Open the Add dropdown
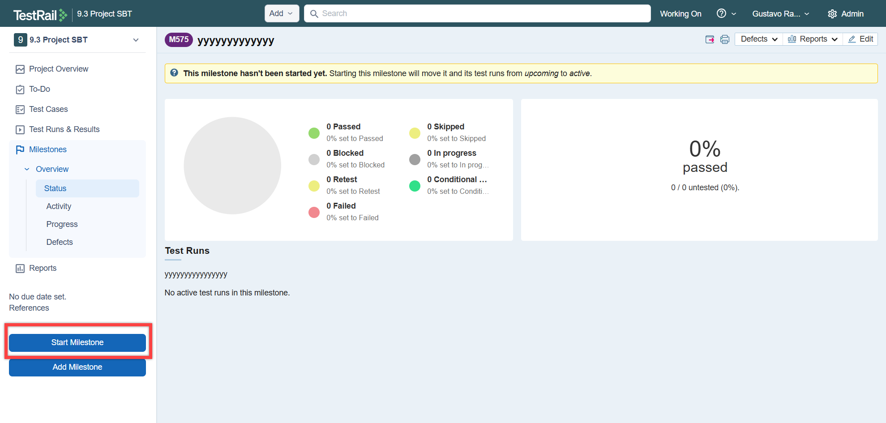The width and height of the screenshot is (886, 423). tap(281, 13)
